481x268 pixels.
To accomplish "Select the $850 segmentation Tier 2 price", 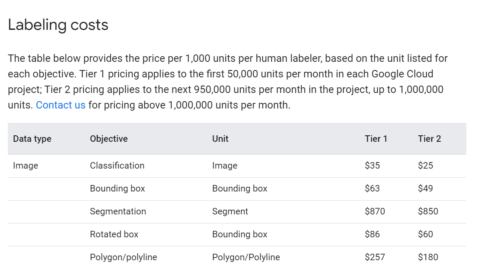I will tap(428, 211).
